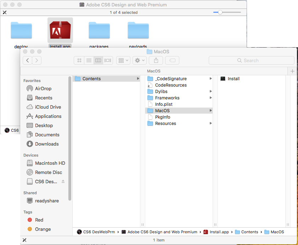Select the MacOS tab
The image size is (298, 245).
[x=154, y=71]
